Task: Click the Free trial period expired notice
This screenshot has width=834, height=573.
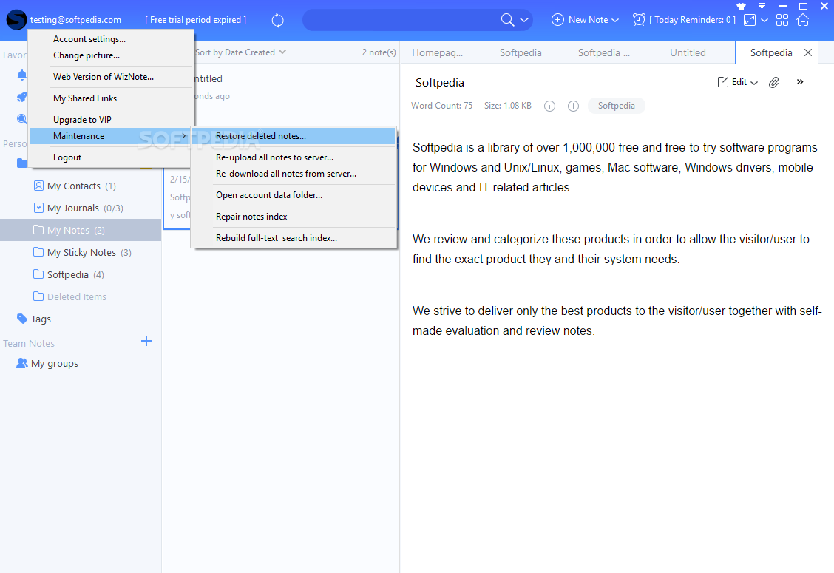Action: tap(195, 20)
